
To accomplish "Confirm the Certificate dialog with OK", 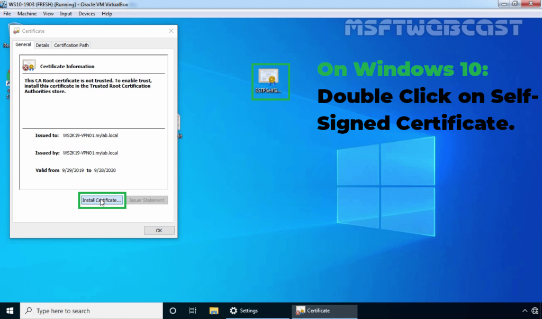I will pyautogui.click(x=159, y=231).
